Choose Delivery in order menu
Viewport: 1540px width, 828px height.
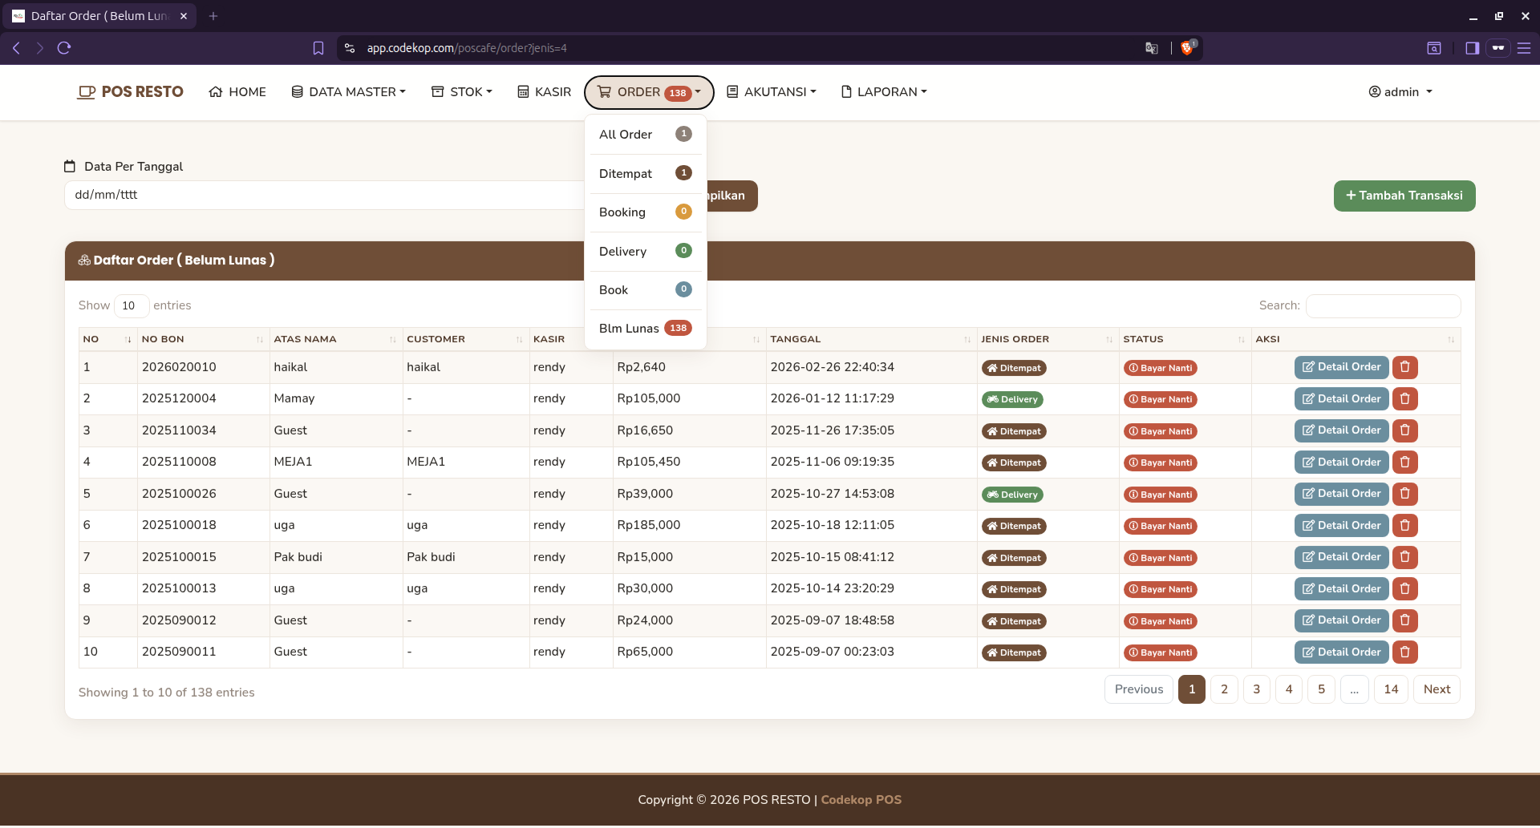(646, 252)
